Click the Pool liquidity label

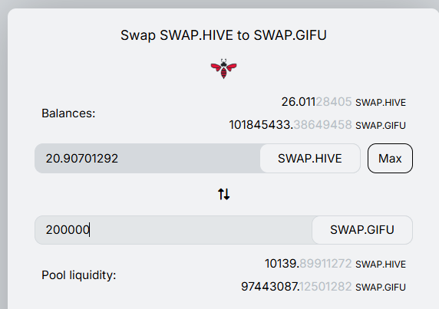pyautogui.click(x=79, y=275)
